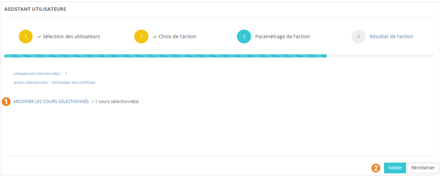This screenshot has height=176, width=441.
Task: Click the "1 cours sélectionné(s)" text
Action: [117, 102]
